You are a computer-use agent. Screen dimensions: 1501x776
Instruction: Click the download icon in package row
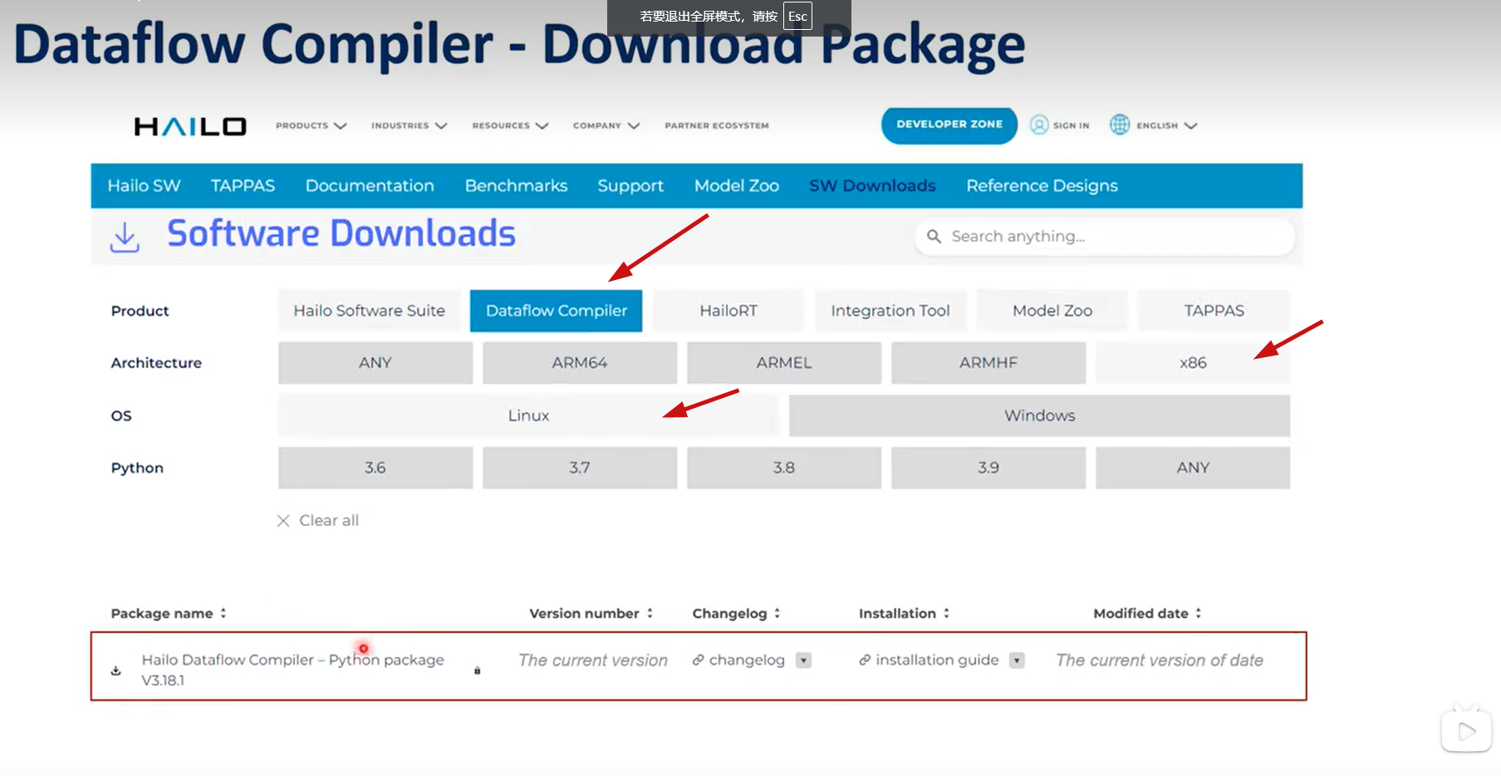pos(116,670)
